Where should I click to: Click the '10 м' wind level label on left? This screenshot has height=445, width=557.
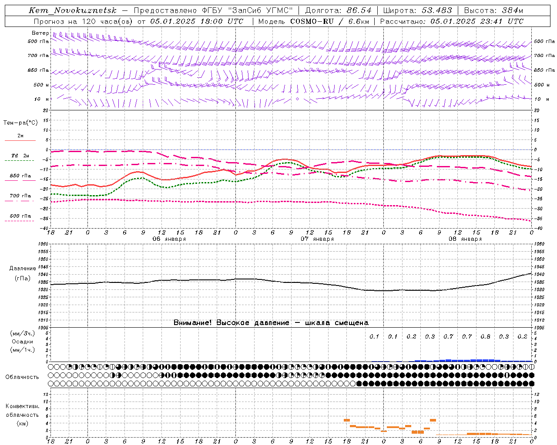(42, 99)
